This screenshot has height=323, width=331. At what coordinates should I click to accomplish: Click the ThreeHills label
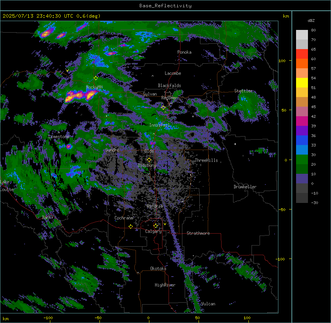coord(206,160)
